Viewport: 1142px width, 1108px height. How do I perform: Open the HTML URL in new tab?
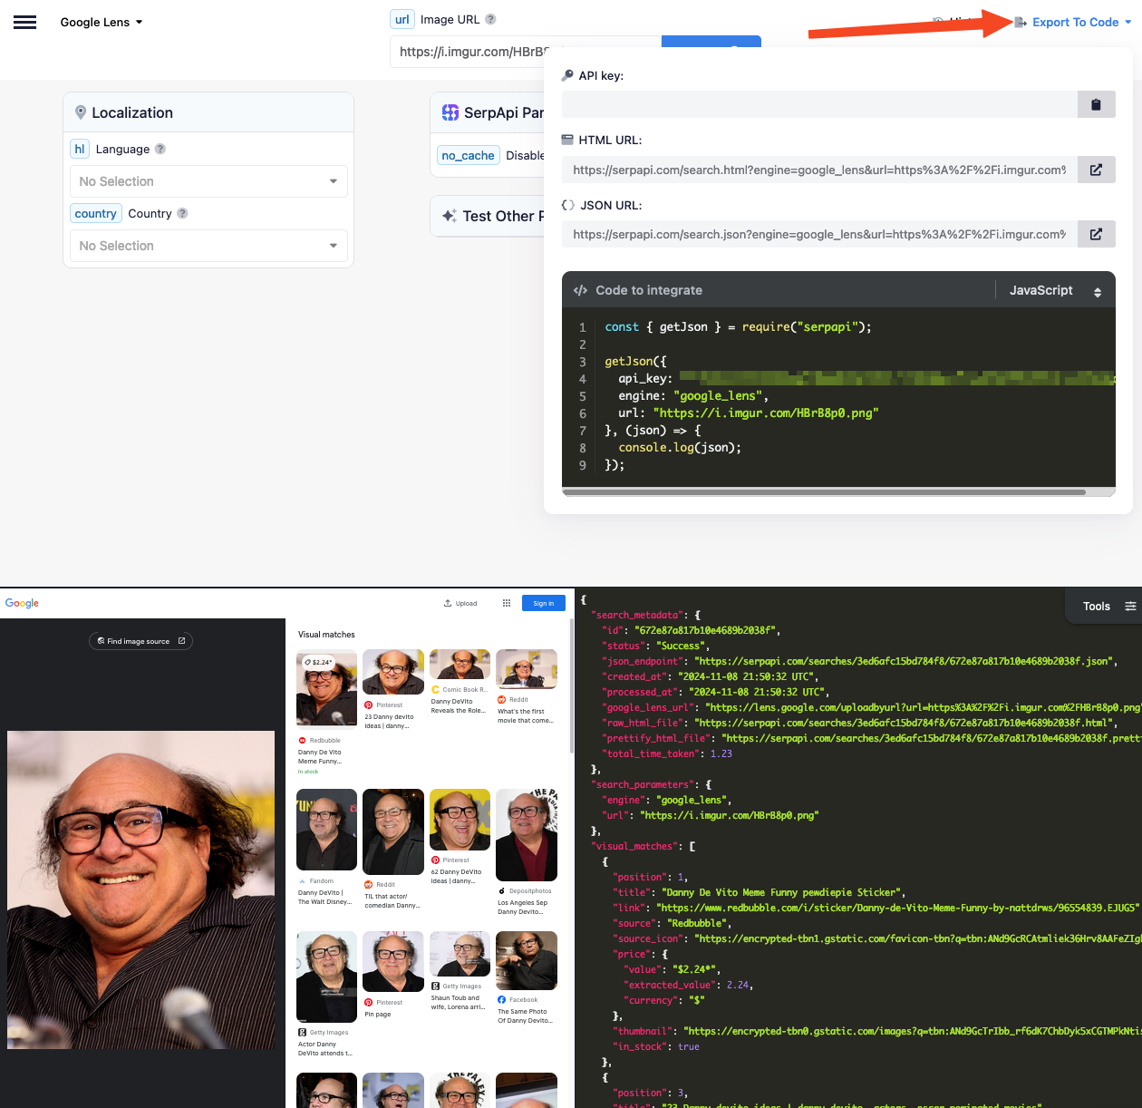coord(1096,170)
